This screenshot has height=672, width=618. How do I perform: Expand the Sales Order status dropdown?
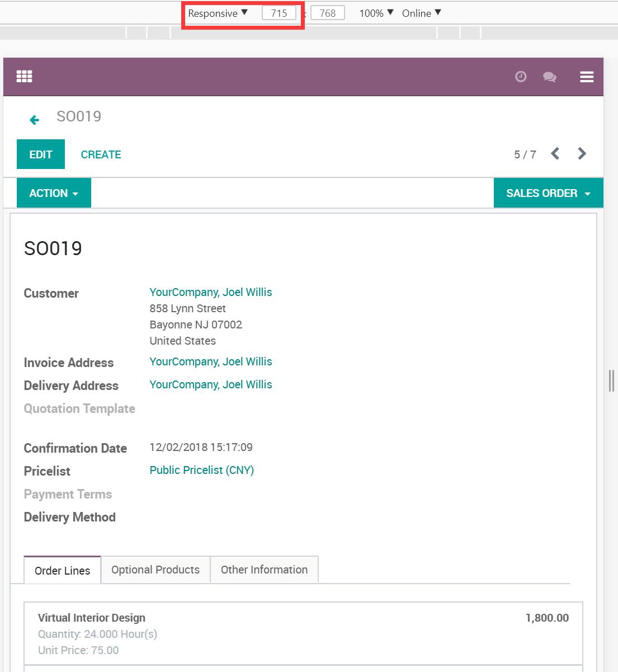click(548, 193)
